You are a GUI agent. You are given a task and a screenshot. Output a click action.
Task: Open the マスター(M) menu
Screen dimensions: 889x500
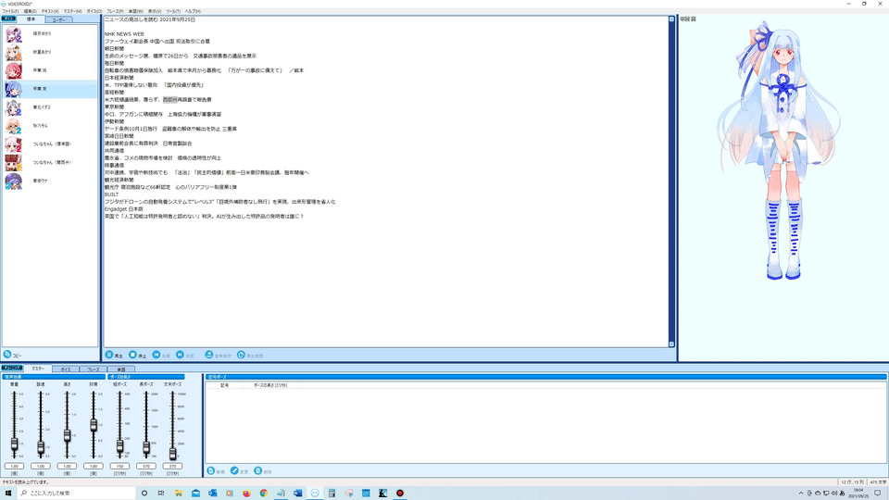tap(72, 11)
